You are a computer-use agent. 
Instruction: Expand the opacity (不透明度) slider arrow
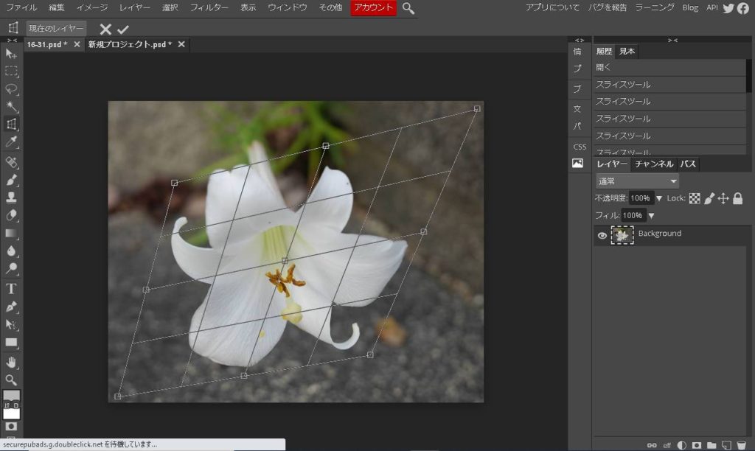tap(659, 198)
